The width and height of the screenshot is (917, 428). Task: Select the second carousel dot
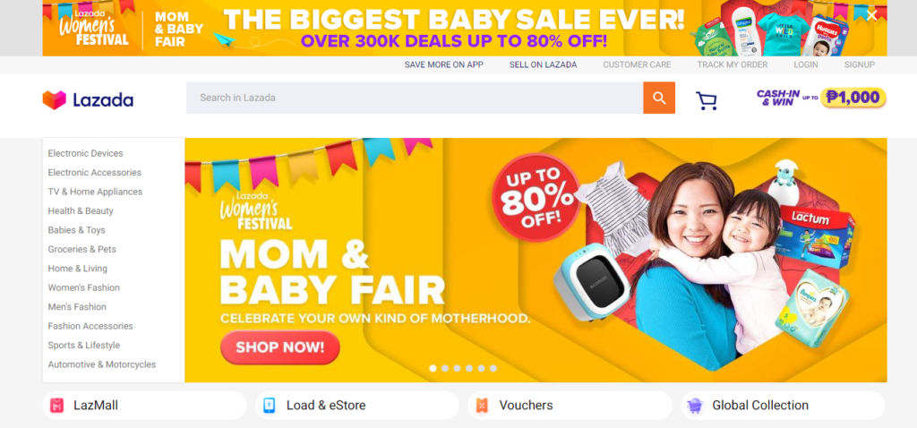445,368
